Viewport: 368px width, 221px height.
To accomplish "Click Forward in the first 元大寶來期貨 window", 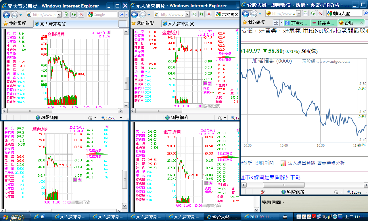I will tap(14, 14).
